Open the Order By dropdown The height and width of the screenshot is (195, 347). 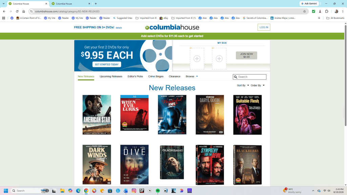pyautogui.click(x=258, y=85)
